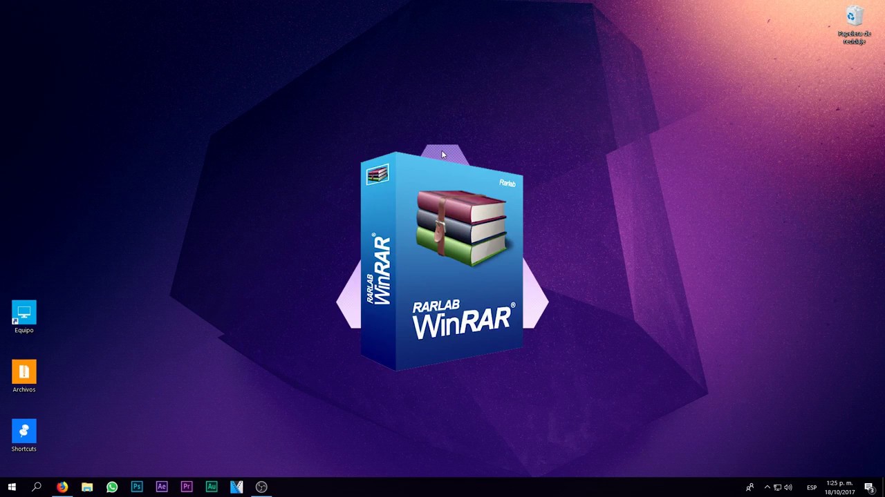Open the Windows Start menu
Viewport: 885px width, 497px height.
(x=12, y=487)
